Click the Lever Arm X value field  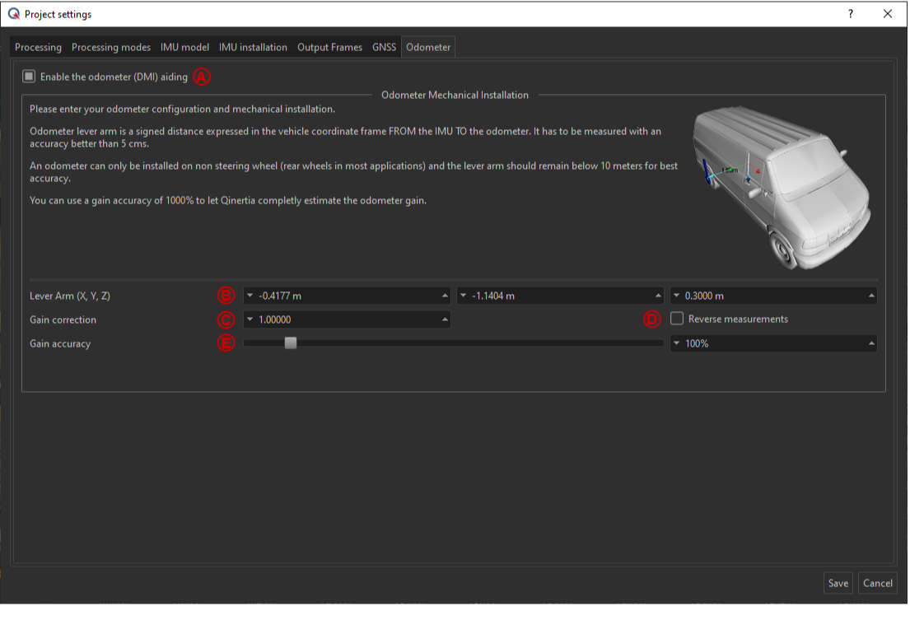(x=347, y=296)
